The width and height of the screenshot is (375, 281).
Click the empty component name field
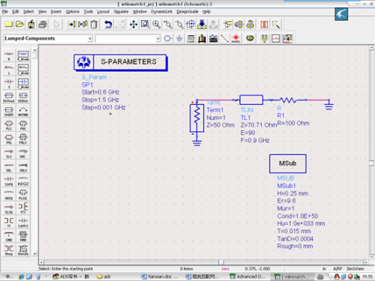125,38
